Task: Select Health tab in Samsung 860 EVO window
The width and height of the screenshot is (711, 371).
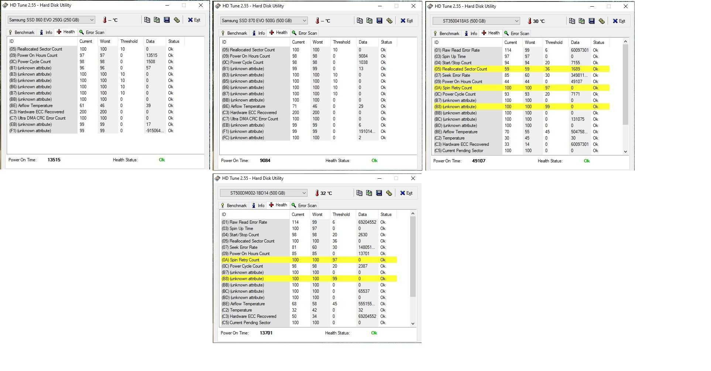Action: (x=66, y=32)
